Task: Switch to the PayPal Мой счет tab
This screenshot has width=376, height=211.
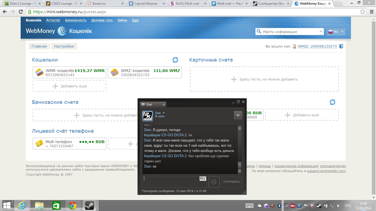Action: pos(229,4)
